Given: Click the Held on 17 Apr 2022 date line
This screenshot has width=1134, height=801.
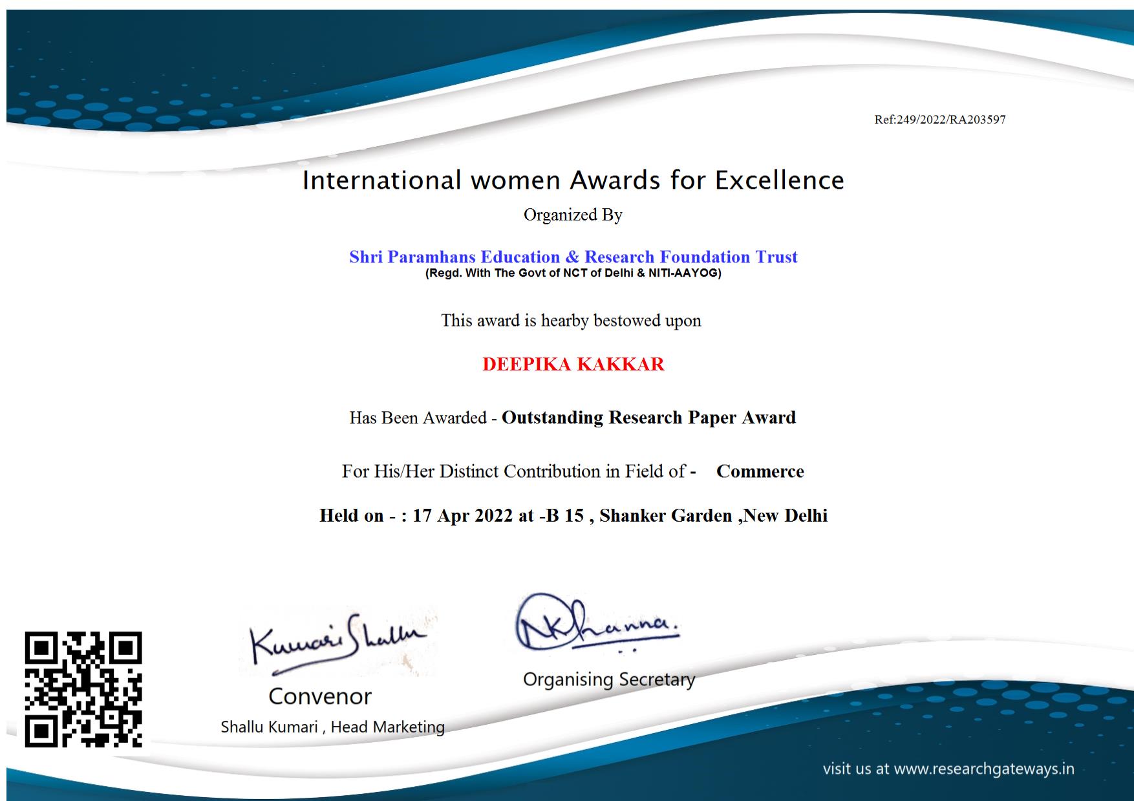Looking at the screenshot, I should 573,515.
